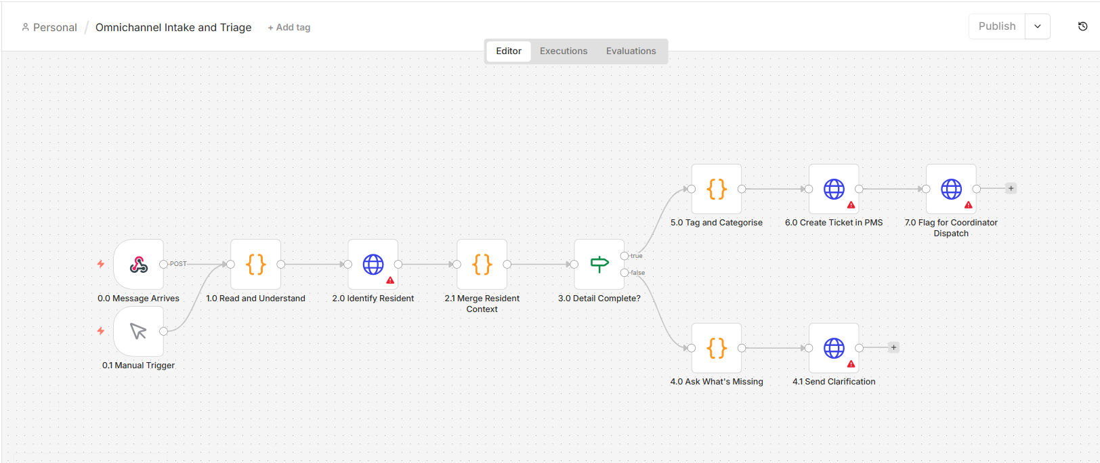1100x463 pixels.
Task: Click the label '1.0 Read and Understand'
Action: tap(256, 299)
